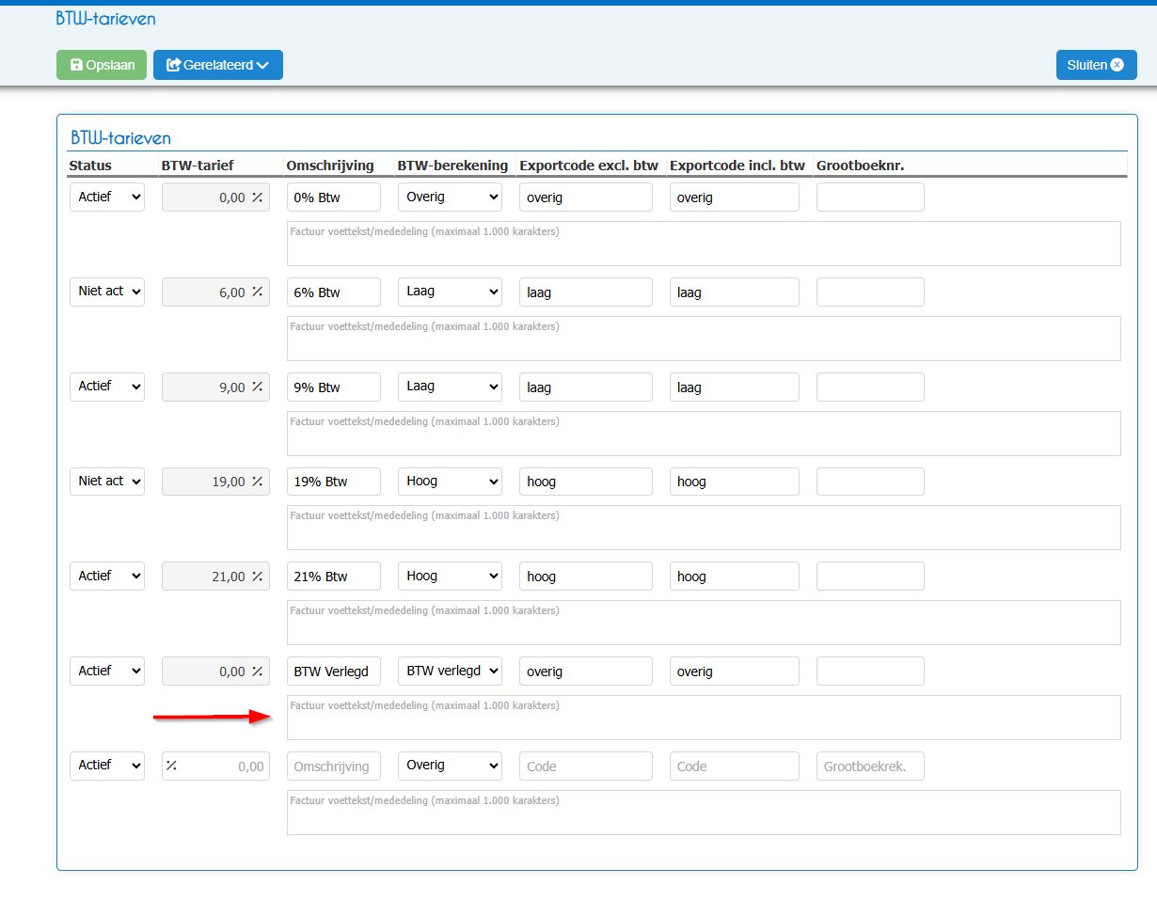Click exportcode excl. btw field of 21% Btw
Viewport: 1157px width, 901px height.
pos(585,577)
